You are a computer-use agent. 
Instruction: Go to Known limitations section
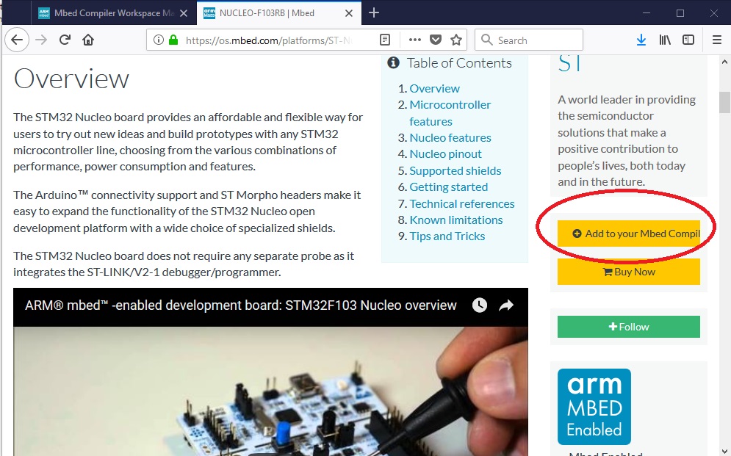456,220
